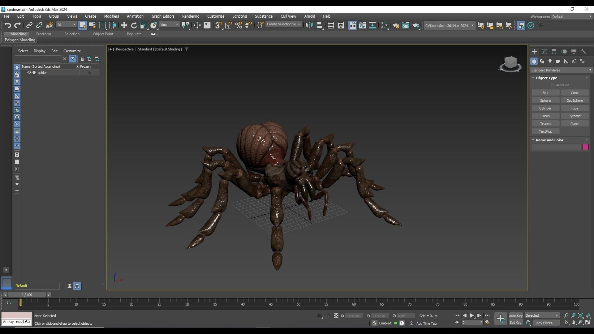Image resolution: width=594 pixels, height=334 pixels.
Task: Open the Modifiers menu
Action: [x=111, y=16]
